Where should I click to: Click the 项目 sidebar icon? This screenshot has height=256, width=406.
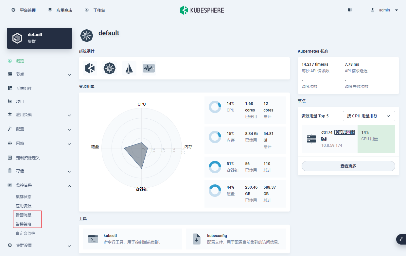click(x=10, y=102)
